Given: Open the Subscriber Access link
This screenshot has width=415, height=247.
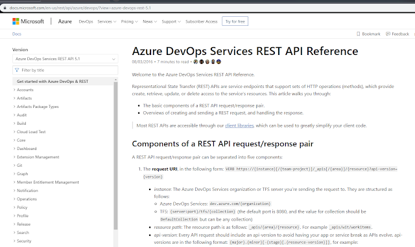Looking at the screenshot, I should (x=202, y=21).
